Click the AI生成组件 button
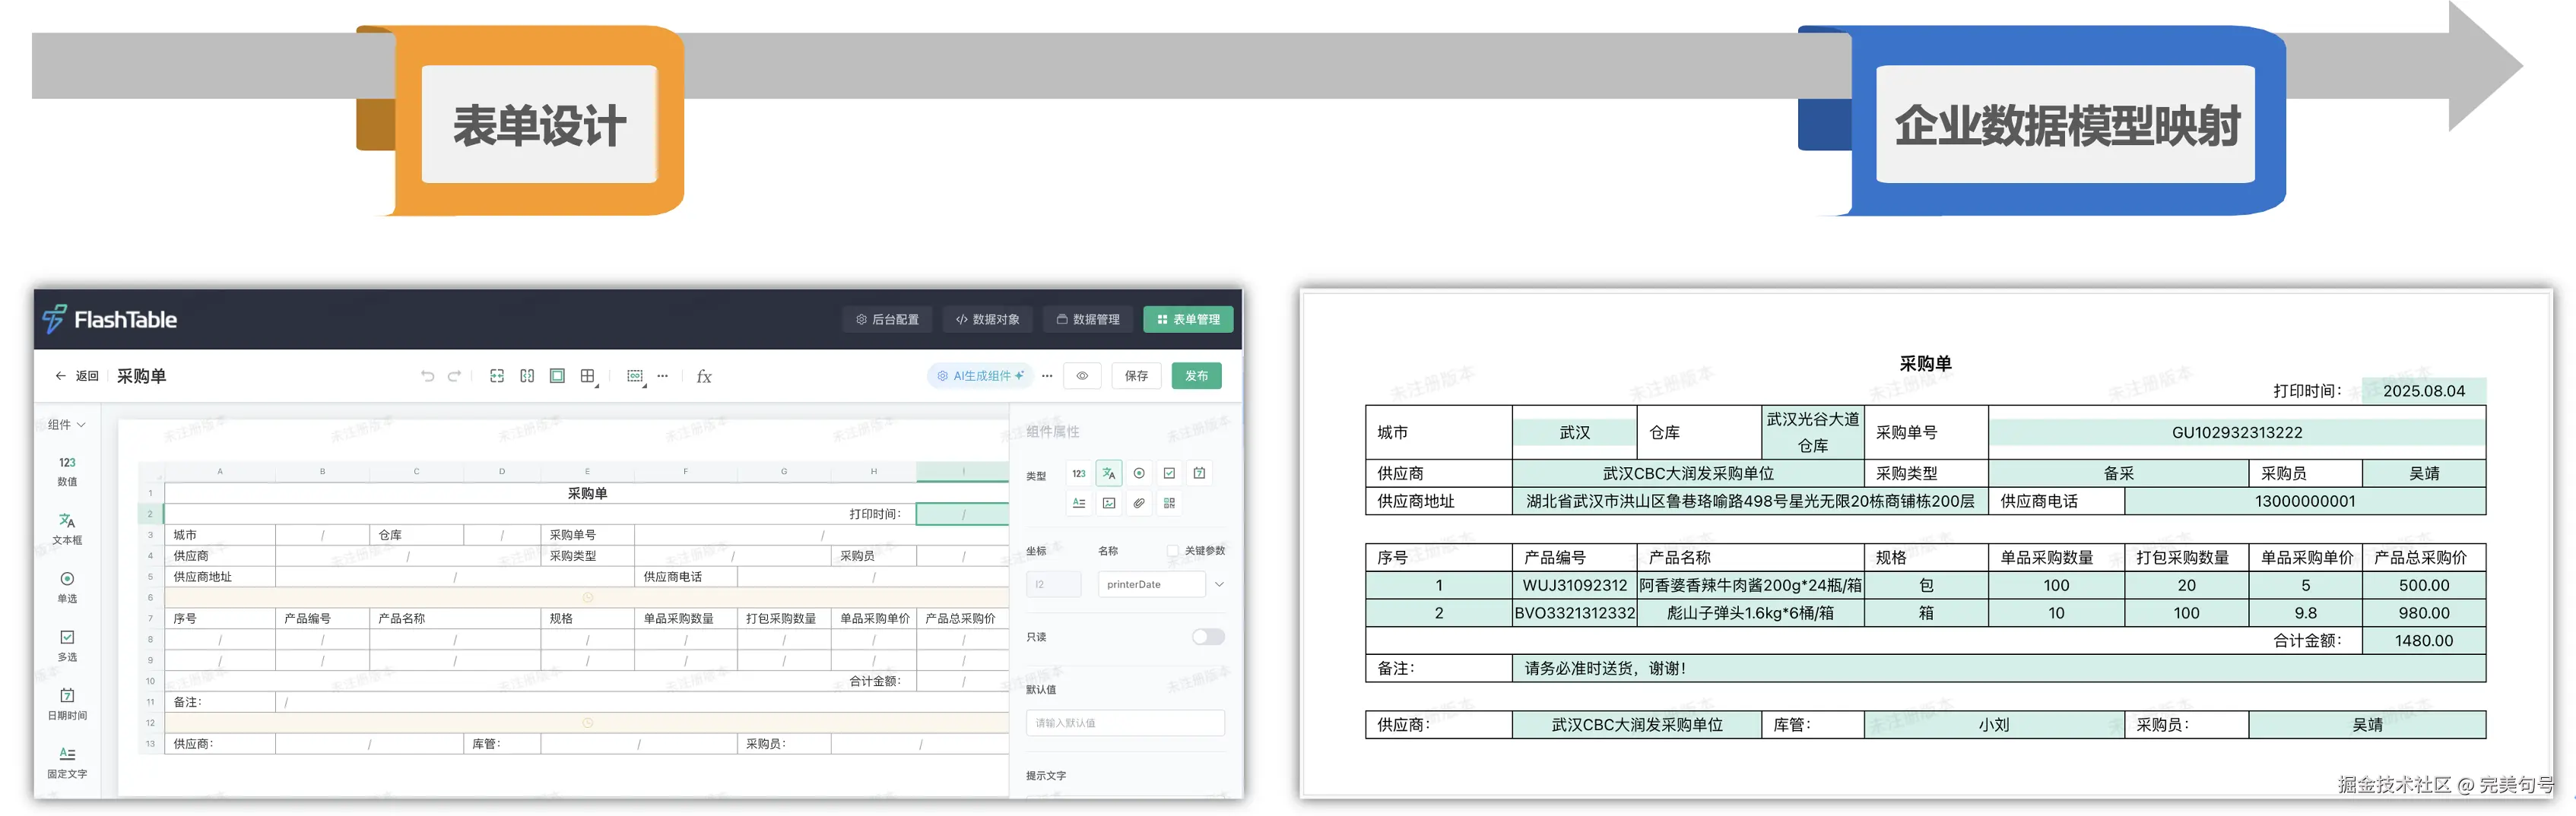This screenshot has height=816, width=2576. [980, 377]
